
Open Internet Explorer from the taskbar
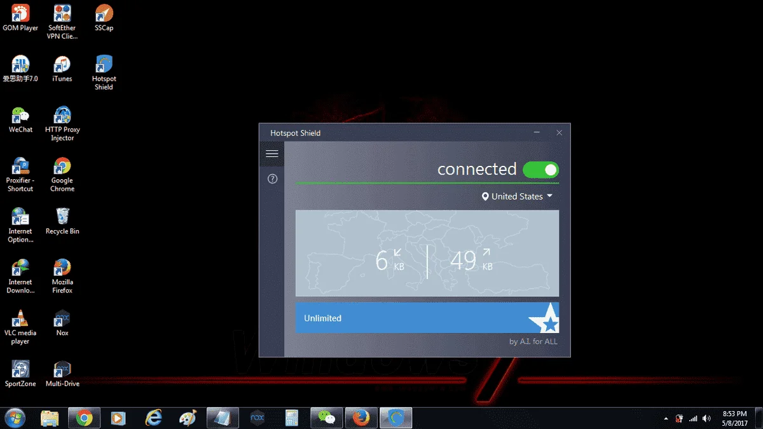tap(153, 418)
